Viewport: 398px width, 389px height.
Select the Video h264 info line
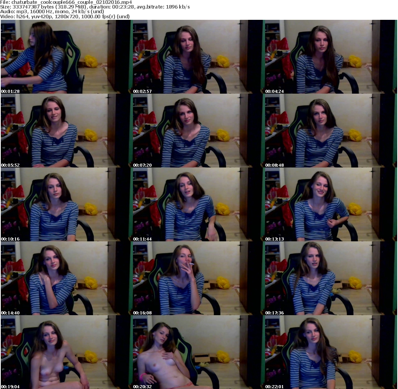[65, 17]
